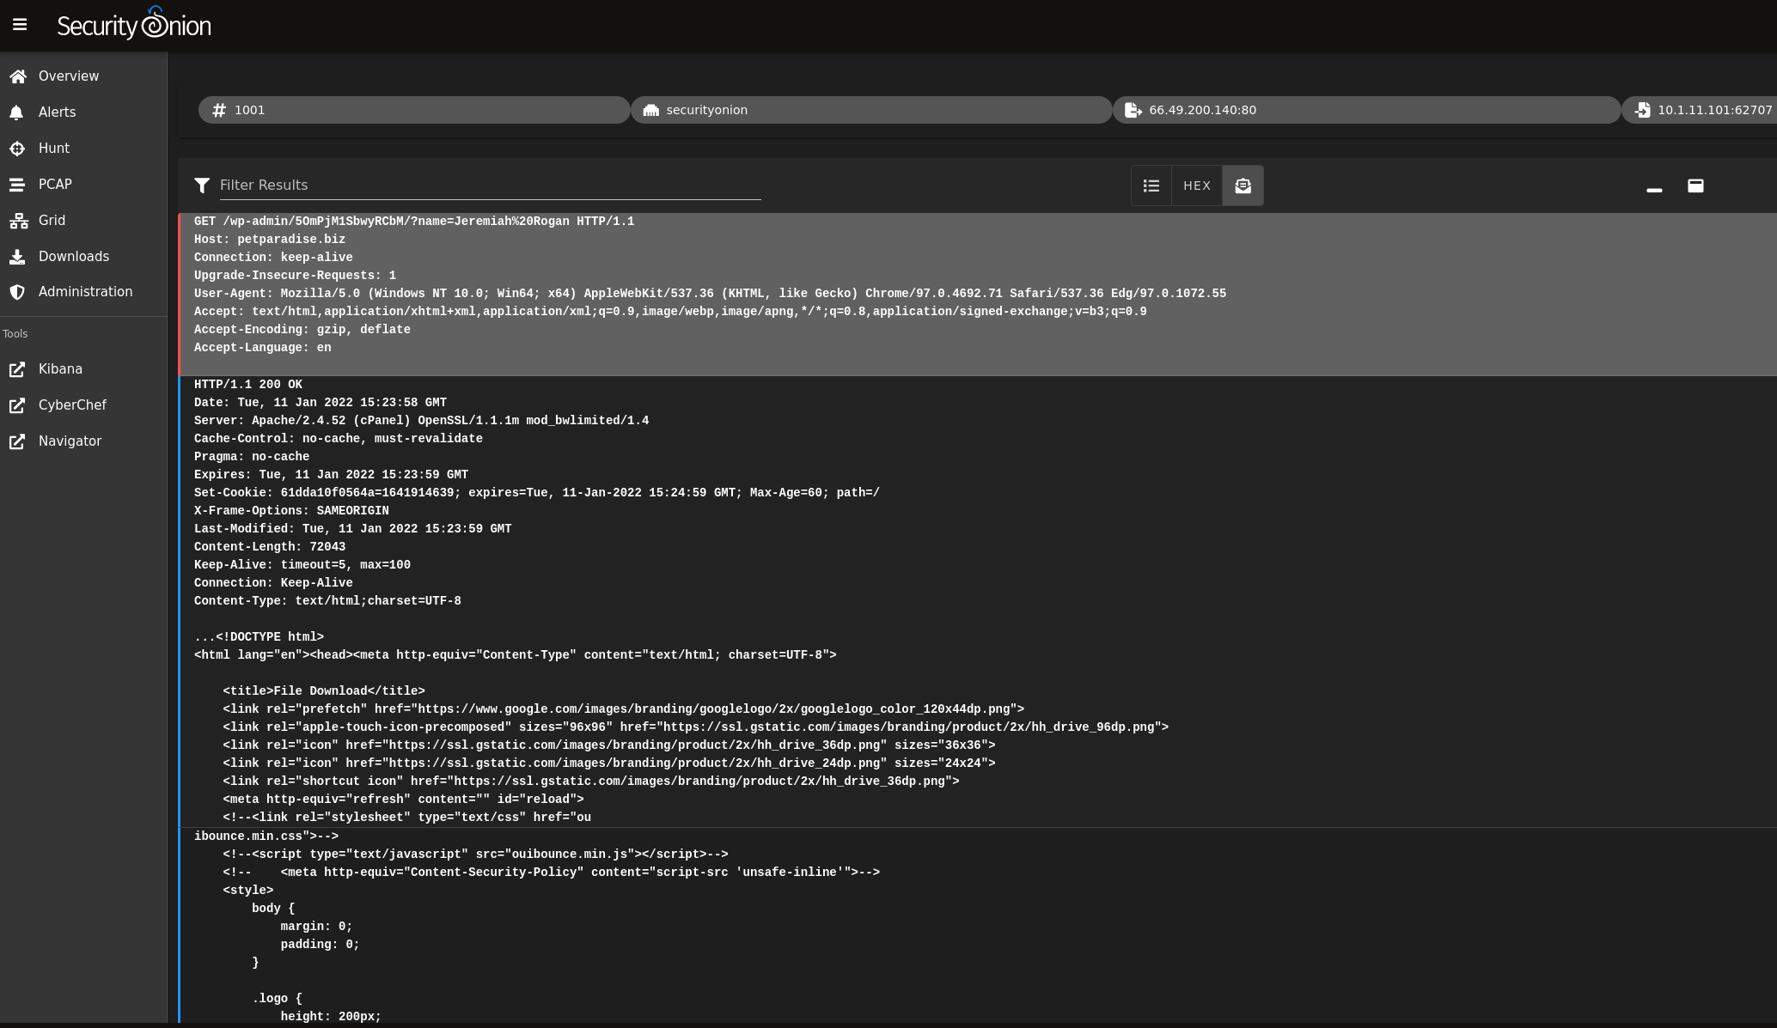Click the 66.49.200.140:80 source chip
Viewport: 1777px width, 1028px height.
pyautogui.click(x=1366, y=110)
